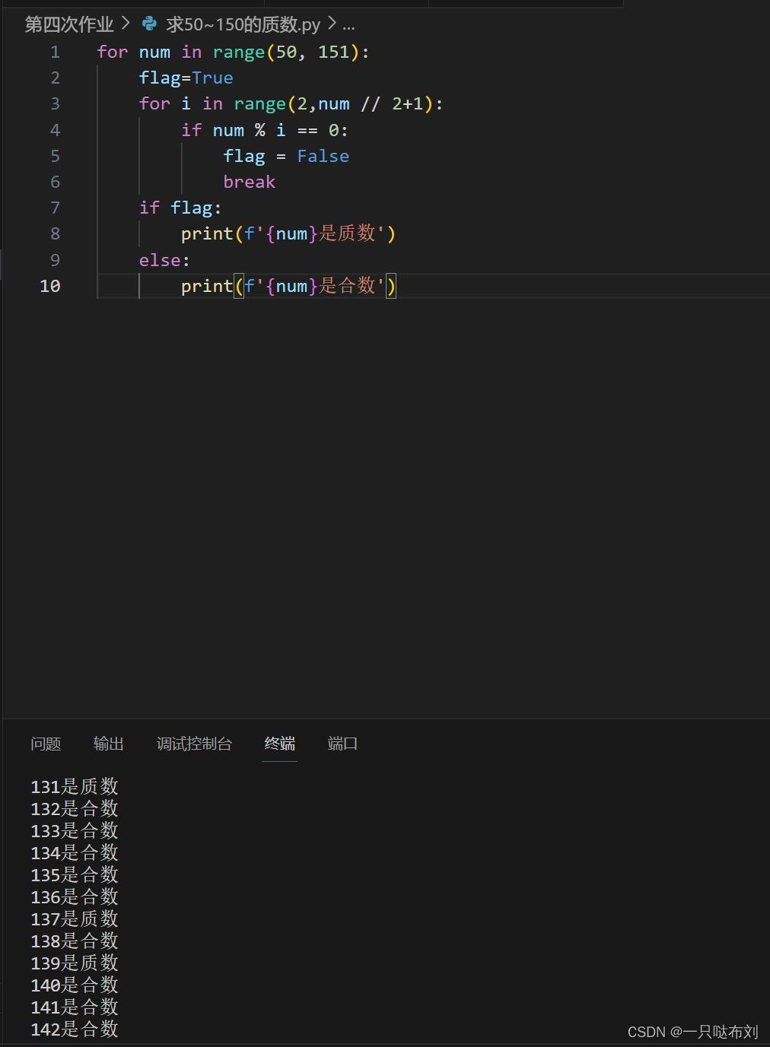
Task: Open the 调试控制台 panel tab
Action: (195, 744)
